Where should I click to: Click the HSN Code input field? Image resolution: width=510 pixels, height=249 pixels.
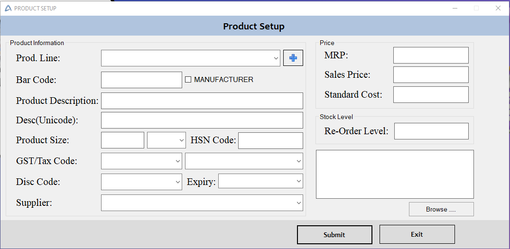(270, 140)
